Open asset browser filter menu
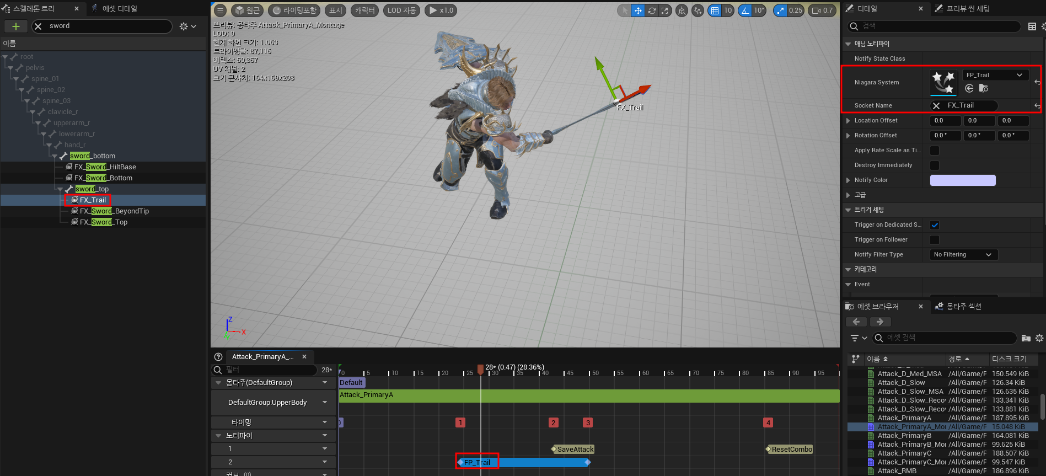The width and height of the screenshot is (1046, 476). pos(859,338)
